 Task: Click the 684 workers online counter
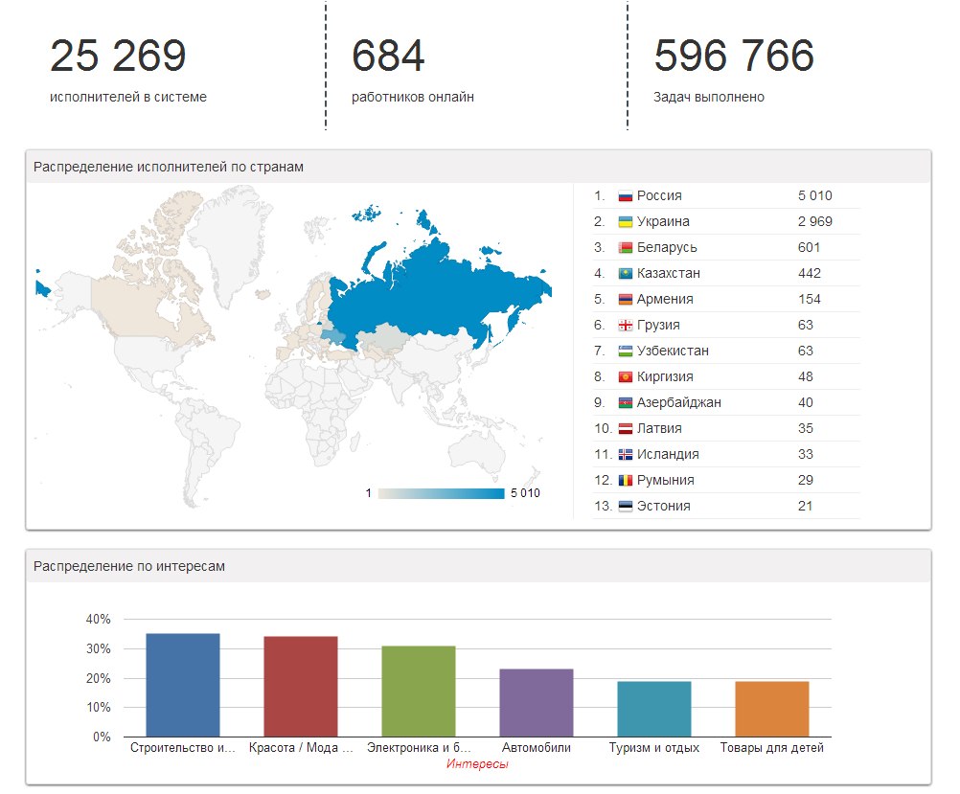[388, 56]
